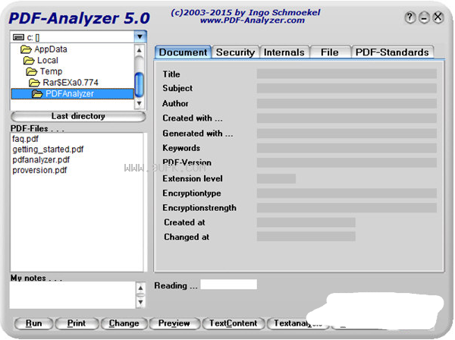Viewport: 455px width, 340px height.
Task: Select proversion.pdf in the file list
Action: coord(39,170)
